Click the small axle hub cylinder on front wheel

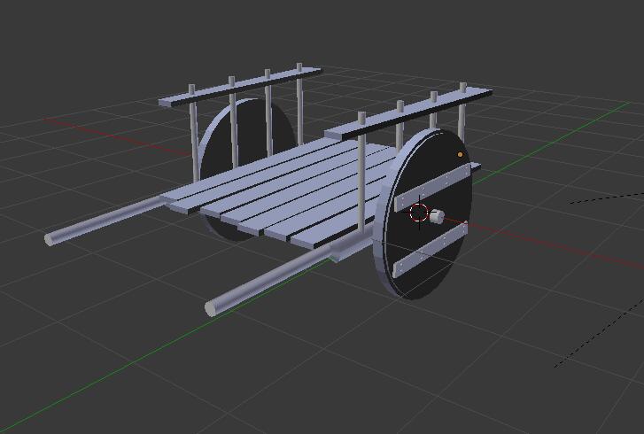(436, 216)
